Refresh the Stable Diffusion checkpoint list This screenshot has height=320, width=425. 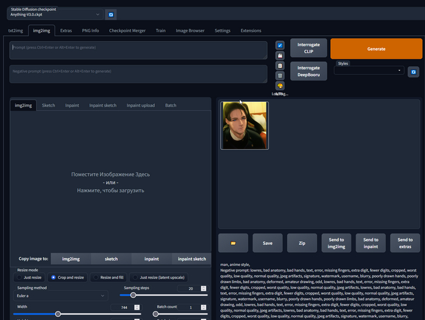pyautogui.click(x=111, y=14)
